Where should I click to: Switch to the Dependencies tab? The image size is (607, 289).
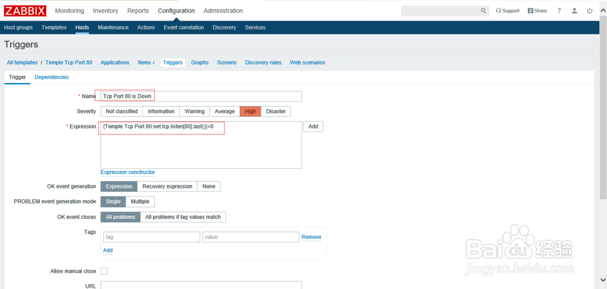[x=52, y=77]
